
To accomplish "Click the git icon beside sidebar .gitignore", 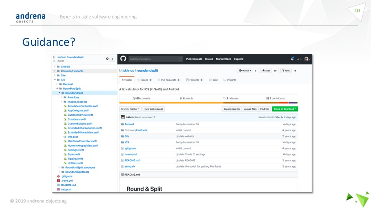I will coord(58,176).
